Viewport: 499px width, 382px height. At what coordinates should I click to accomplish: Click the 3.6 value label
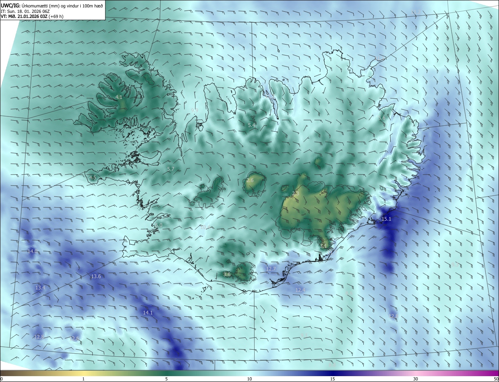point(227,275)
